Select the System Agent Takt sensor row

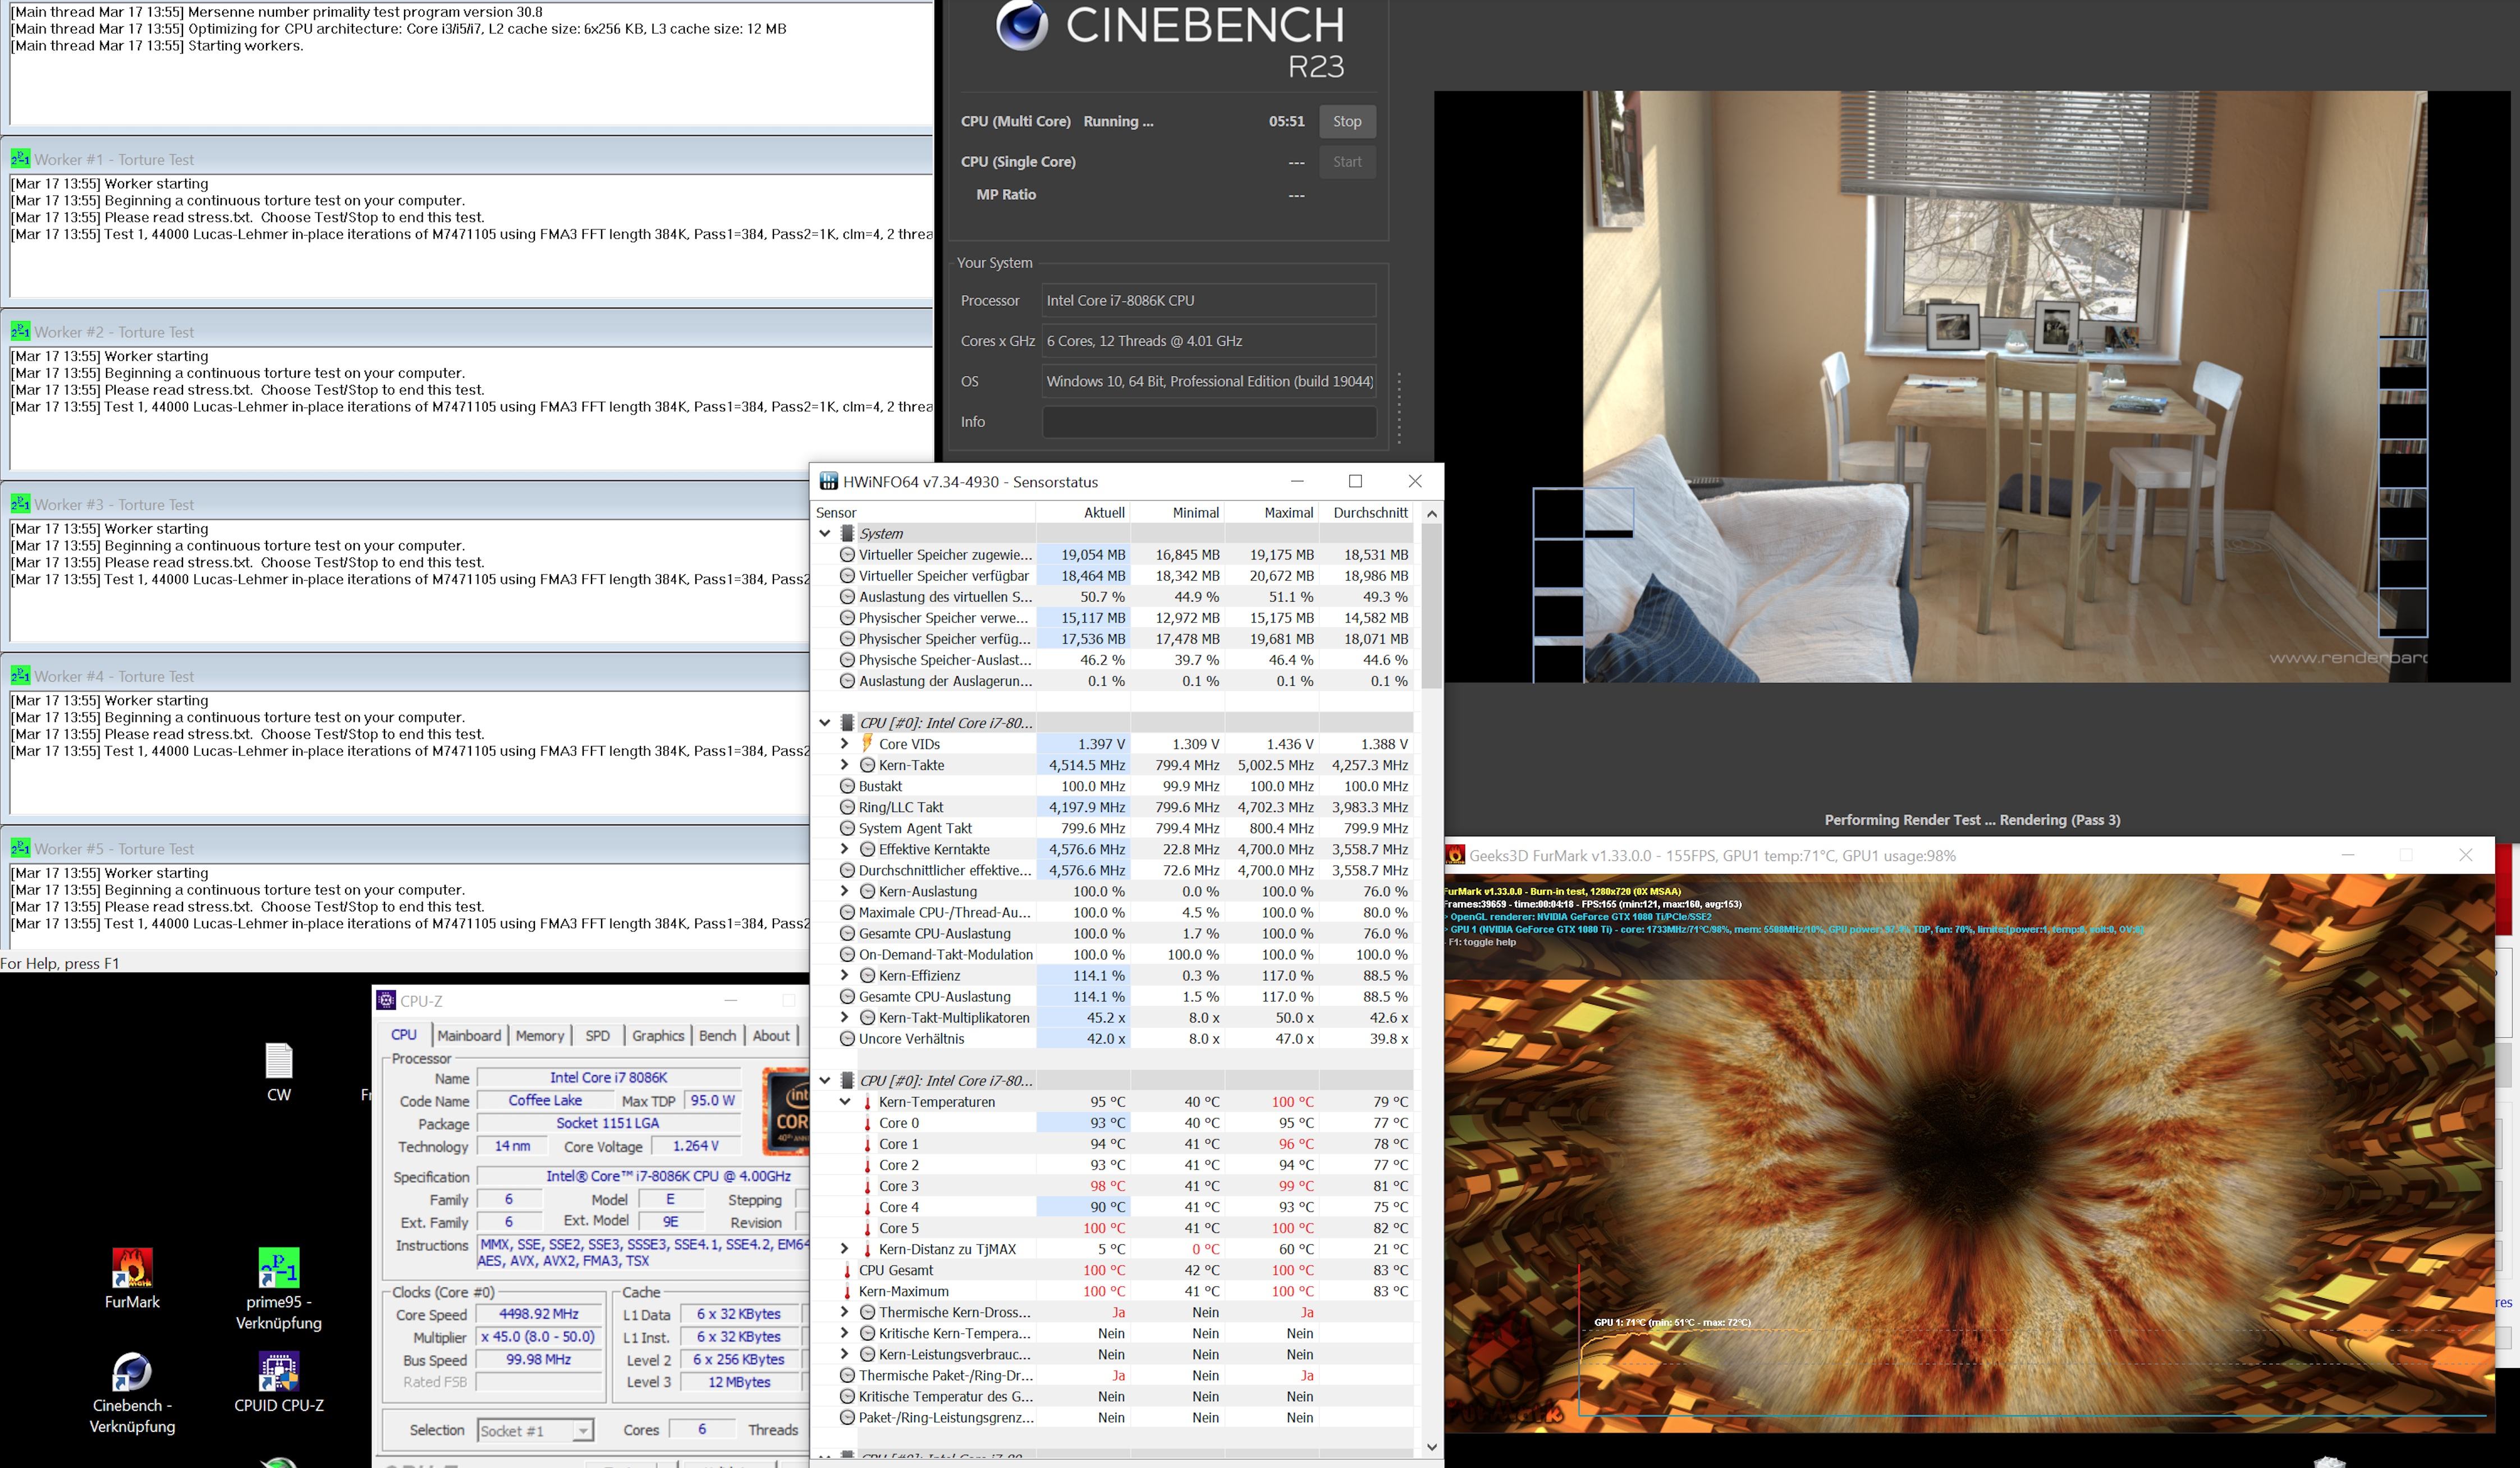(1113, 828)
